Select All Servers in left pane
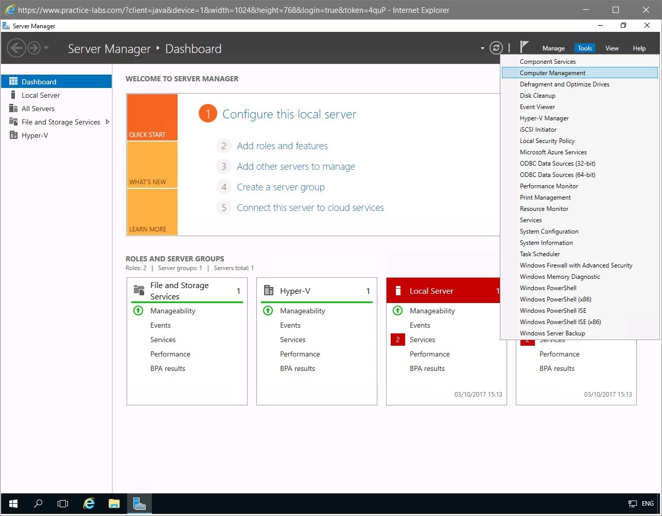662x516 pixels. tap(38, 109)
